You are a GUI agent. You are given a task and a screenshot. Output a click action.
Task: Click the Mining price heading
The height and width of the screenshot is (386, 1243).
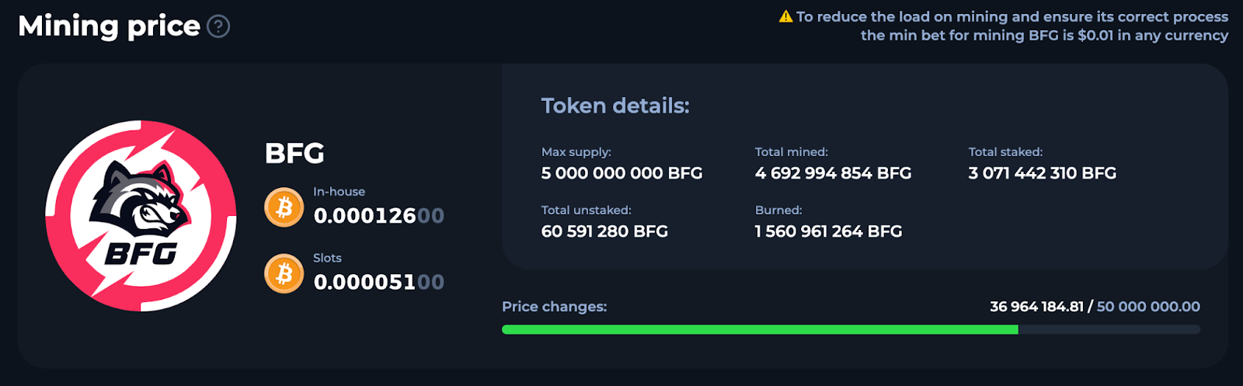point(109,26)
